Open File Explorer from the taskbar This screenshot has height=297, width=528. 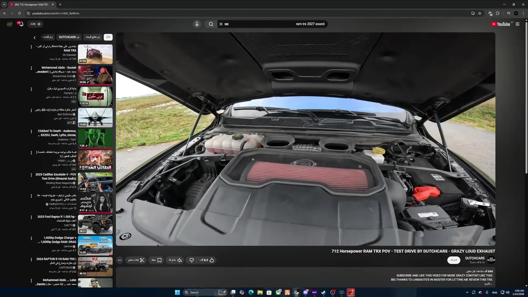260,292
